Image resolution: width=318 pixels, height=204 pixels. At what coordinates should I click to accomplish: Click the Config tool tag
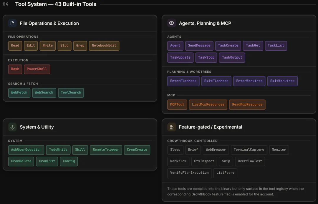pos(69,161)
